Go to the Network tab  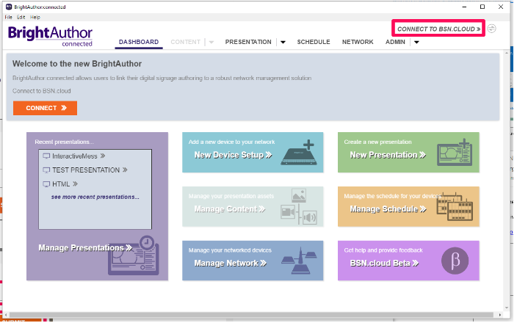click(x=358, y=42)
